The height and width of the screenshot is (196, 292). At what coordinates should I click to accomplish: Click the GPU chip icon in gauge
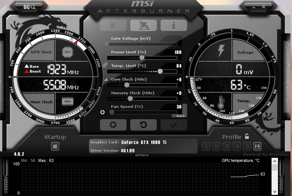(x=67, y=52)
